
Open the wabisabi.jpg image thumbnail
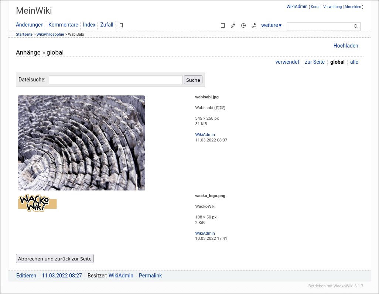pyautogui.click(x=81, y=143)
